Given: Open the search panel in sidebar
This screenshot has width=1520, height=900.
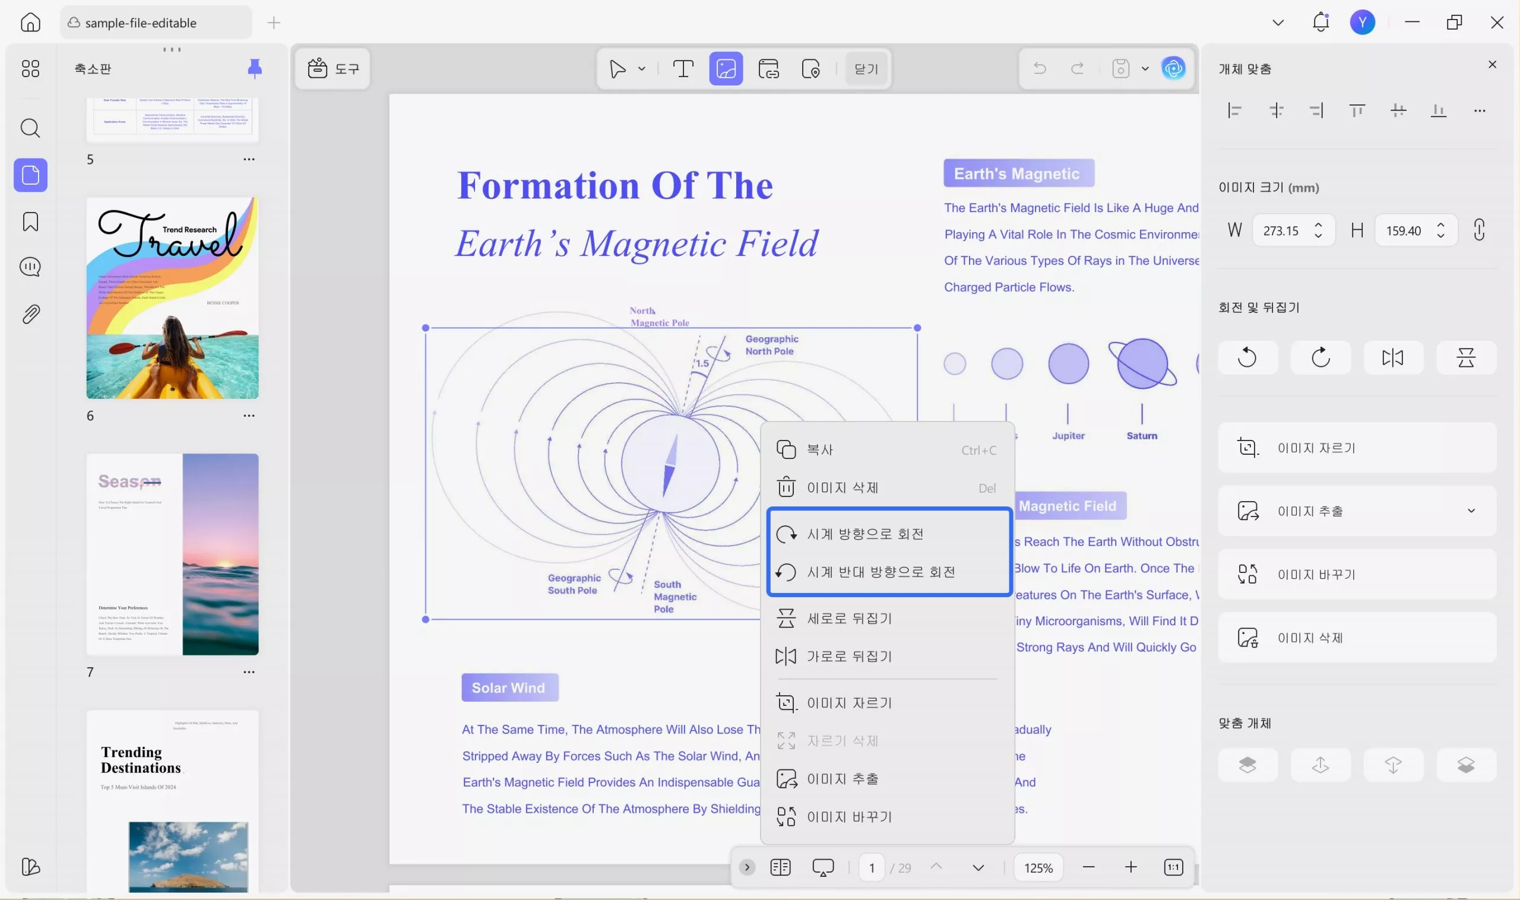Looking at the screenshot, I should click(x=30, y=128).
